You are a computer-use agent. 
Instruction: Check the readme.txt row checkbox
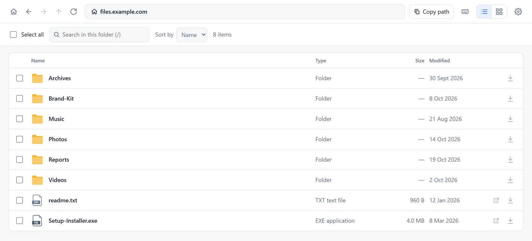pyautogui.click(x=20, y=200)
